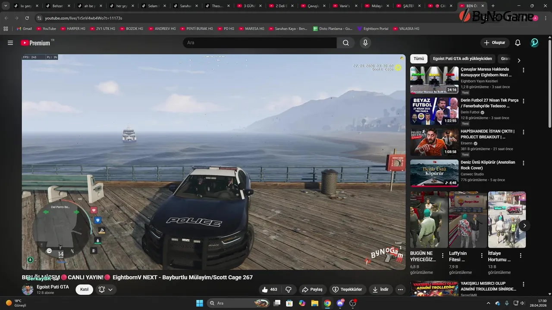Open the notifications bell
The width and height of the screenshot is (552, 310).
pos(518,43)
